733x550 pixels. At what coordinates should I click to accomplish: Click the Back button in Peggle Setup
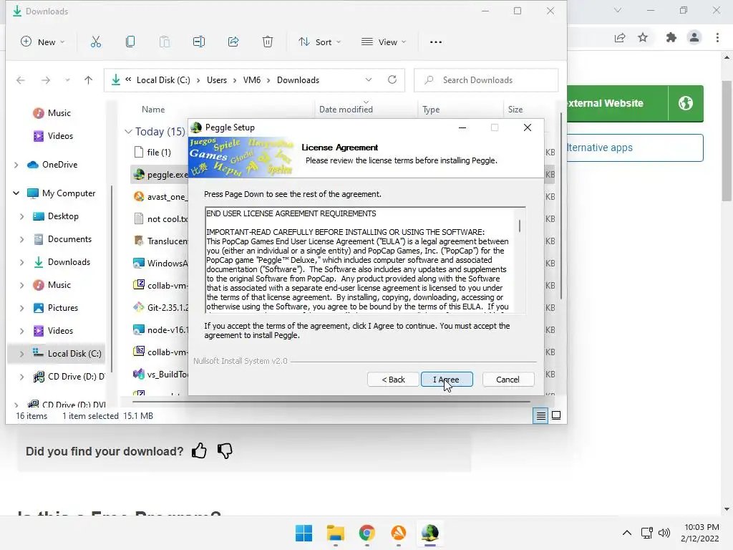tap(393, 380)
